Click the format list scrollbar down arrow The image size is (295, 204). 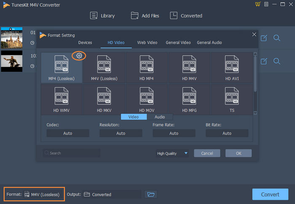pos(255,113)
